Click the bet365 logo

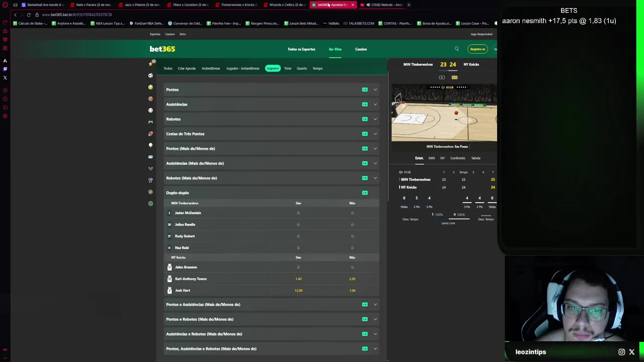[162, 49]
